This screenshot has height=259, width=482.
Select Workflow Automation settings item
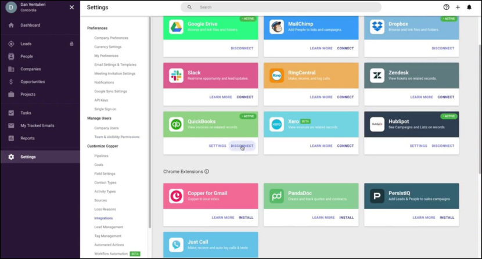click(112, 254)
